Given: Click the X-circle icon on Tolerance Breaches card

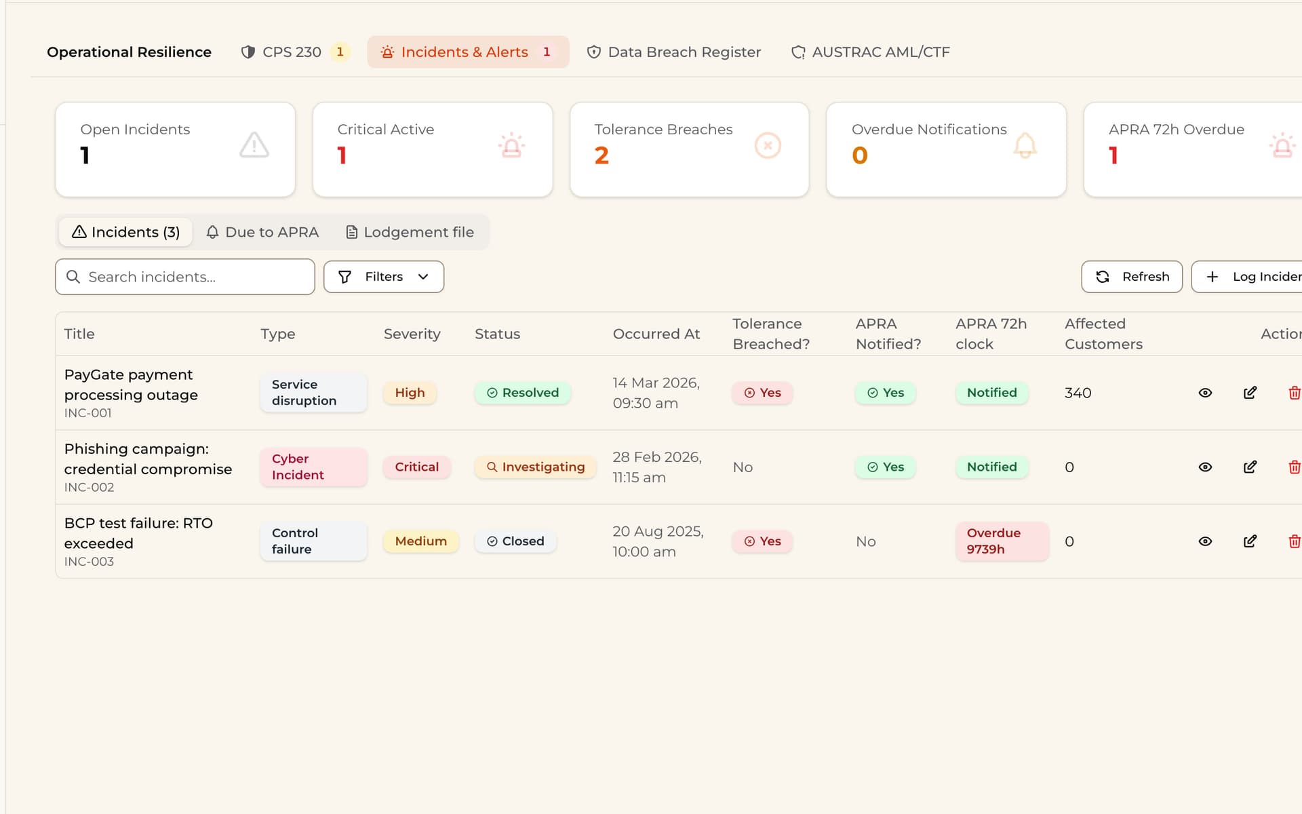Looking at the screenshot, I should [768, 145].
